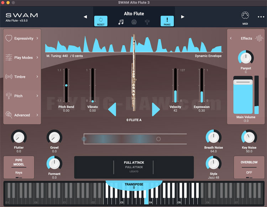The image size is (267, 207).
Task: Click the FULL ATTACK display text
Action: tap(134, 163)
